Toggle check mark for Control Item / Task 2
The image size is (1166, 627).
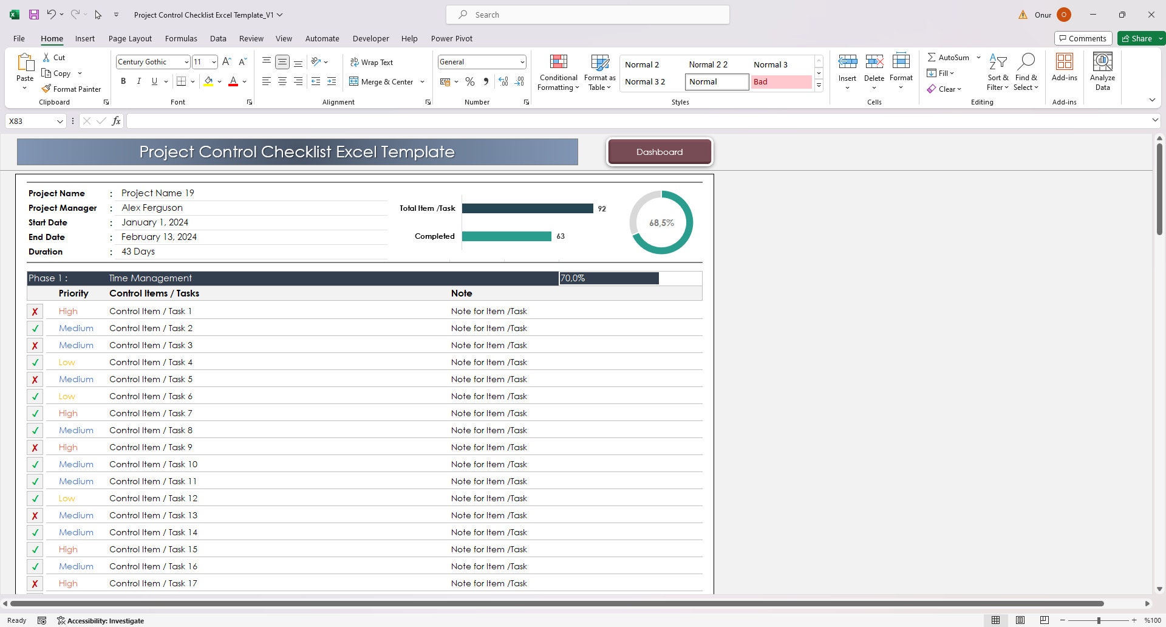35,328
